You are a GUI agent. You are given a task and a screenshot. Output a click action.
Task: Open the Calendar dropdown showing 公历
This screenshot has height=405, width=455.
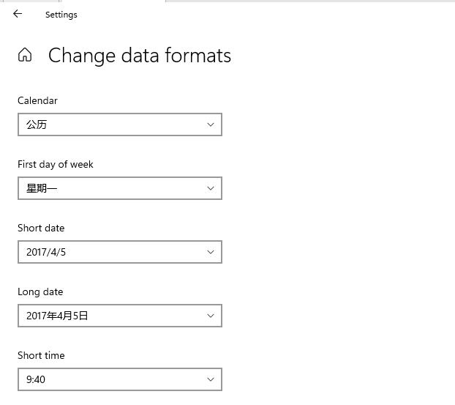click(x=110, y=125)
